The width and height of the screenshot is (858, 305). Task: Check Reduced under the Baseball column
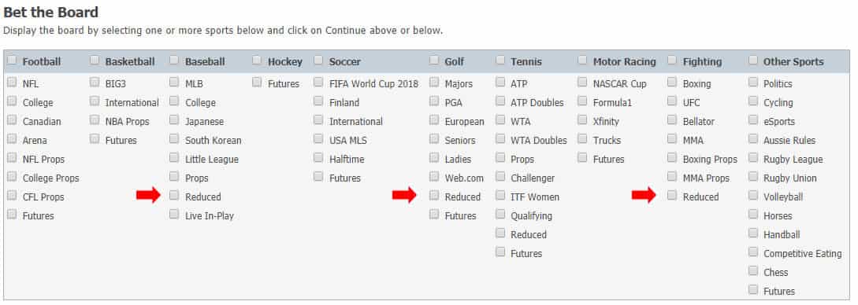pyautogui.click(x=174, y=195)
